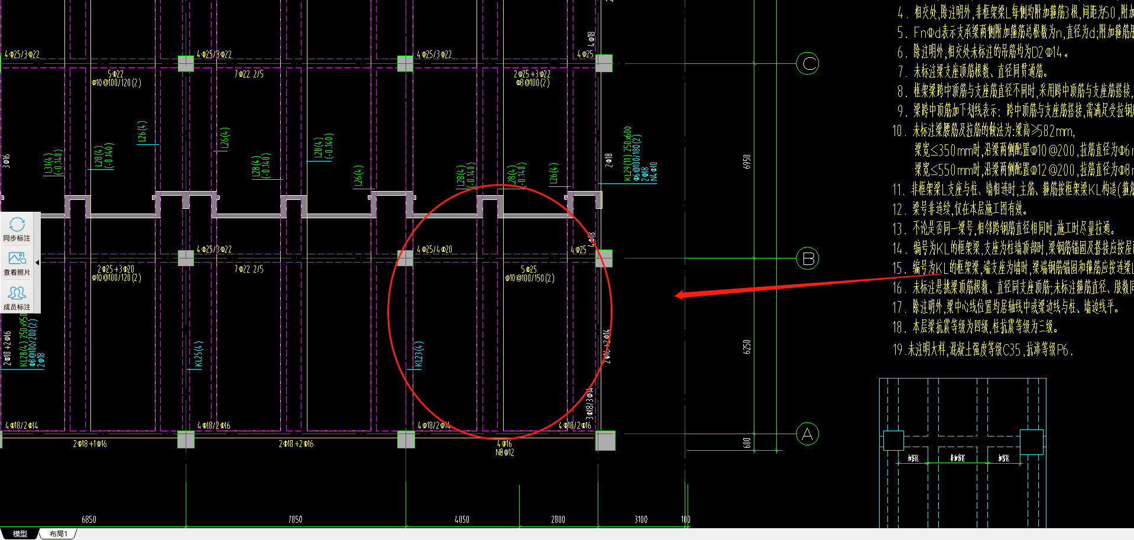The image size is (1134, 540).
Task: Click the 2Φ25+3Φ20 rebar annotation
Action: [115, 269]
